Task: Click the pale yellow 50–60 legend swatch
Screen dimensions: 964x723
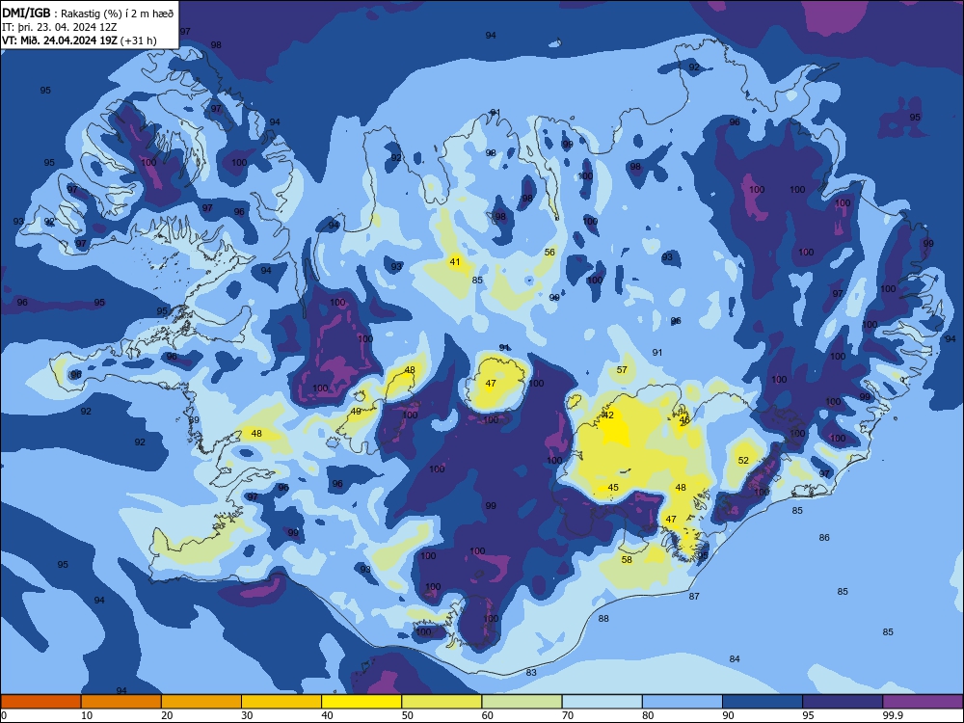Action: click(442, 702)
